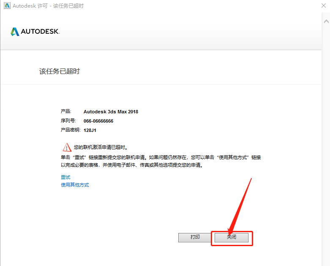Click the 打印 button
This screenshot has width=330, height=266.
click(195, 237)
